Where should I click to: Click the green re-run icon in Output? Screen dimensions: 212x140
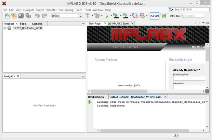tap(90, 102)
